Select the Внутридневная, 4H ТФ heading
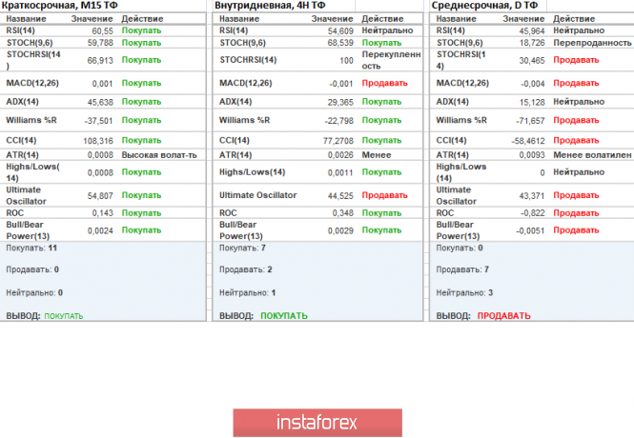 (270, 6)
